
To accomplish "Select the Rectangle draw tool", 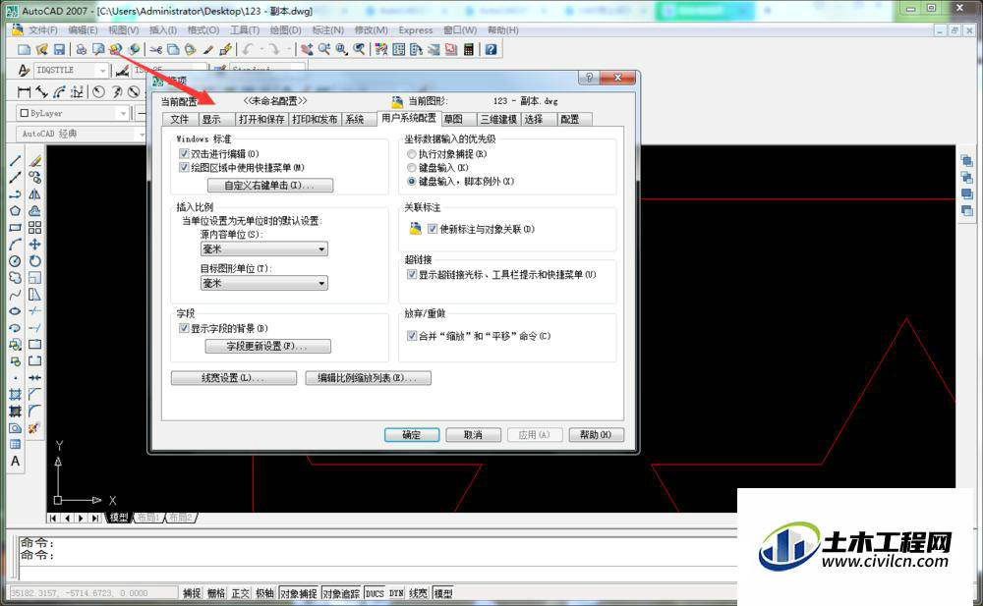I will [15, 228].
